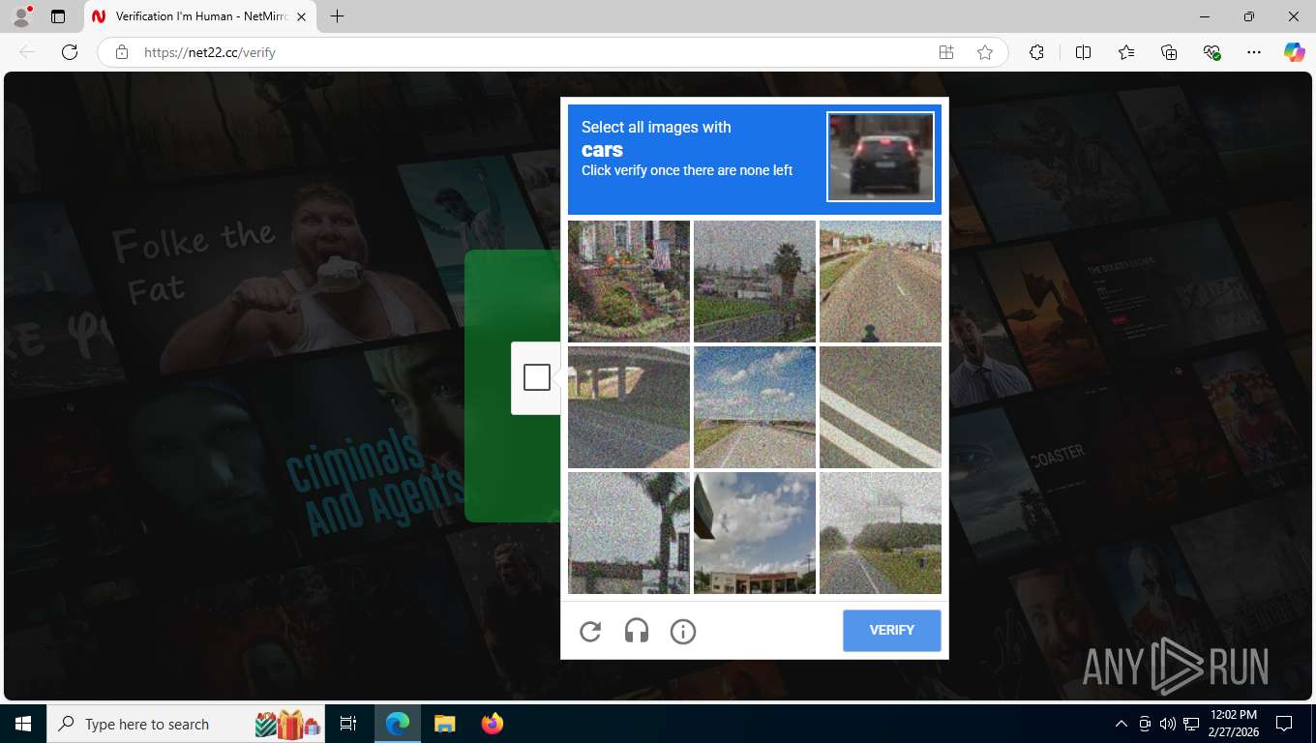
Task: Open the Extensions menu
Action: [x=1036, y=52]
